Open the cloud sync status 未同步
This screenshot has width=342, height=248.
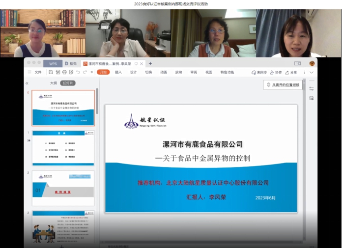[259, 72]
